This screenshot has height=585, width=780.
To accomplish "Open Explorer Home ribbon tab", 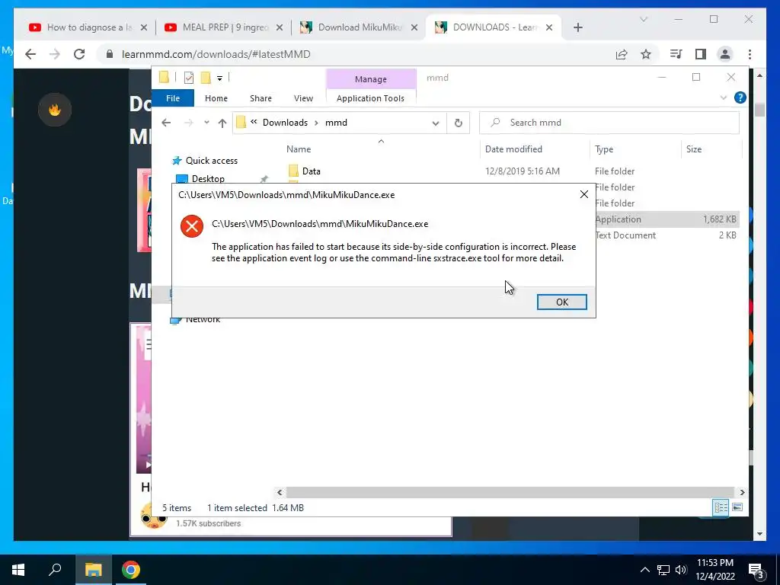I will pyautogui.click(x=216, y=98).
